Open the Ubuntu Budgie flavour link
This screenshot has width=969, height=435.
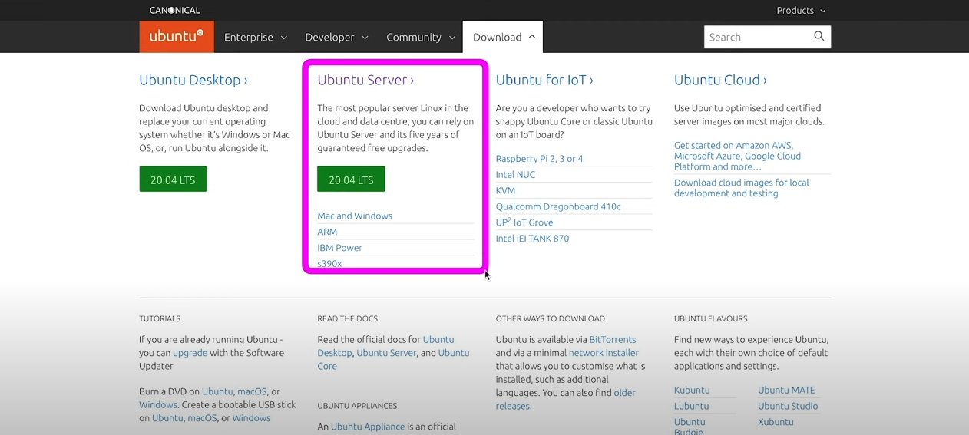point(690,427)
